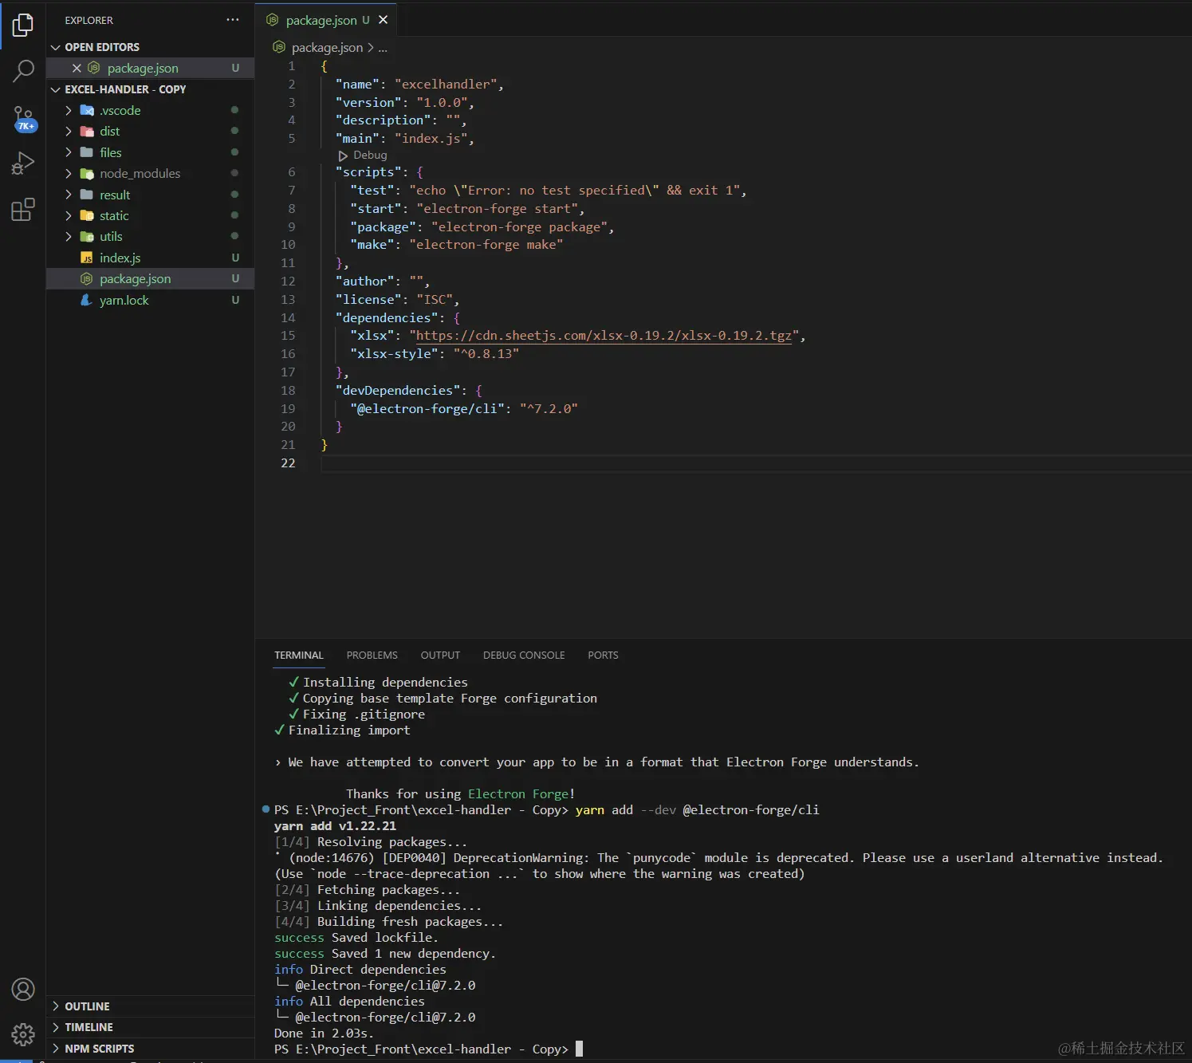The height and width of the screenshot is (1063, 1192).
Task: Expand the result folder
Action: coord(69,195)
